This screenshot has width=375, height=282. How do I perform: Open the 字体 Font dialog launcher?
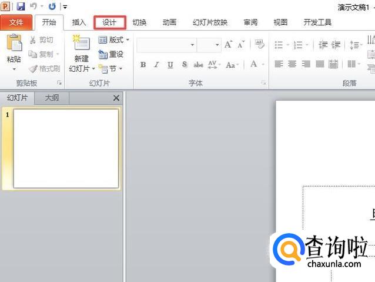(263, 83)
